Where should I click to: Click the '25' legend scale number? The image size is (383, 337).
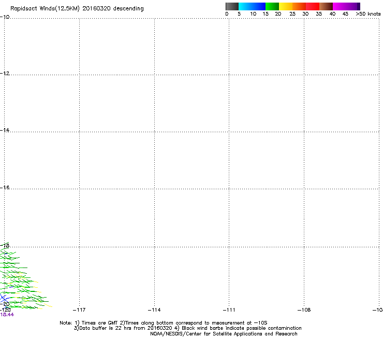coord(292,14)
